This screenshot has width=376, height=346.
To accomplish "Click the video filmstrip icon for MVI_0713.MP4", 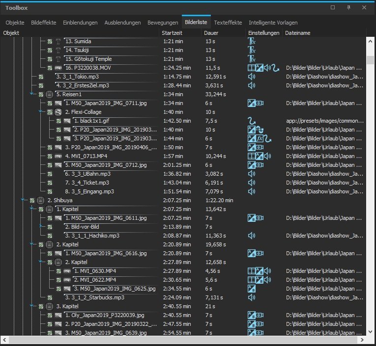I will [251, 156].
